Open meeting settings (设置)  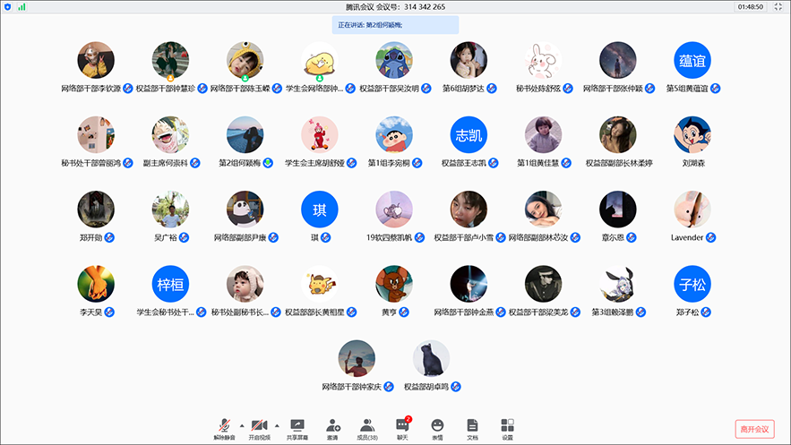(x=507, y=426)
